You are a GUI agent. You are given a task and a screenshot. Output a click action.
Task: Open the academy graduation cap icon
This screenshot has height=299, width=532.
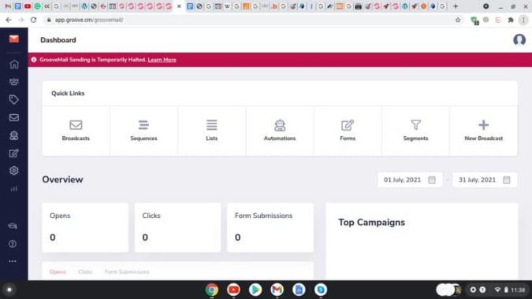(x=13, y=226)
